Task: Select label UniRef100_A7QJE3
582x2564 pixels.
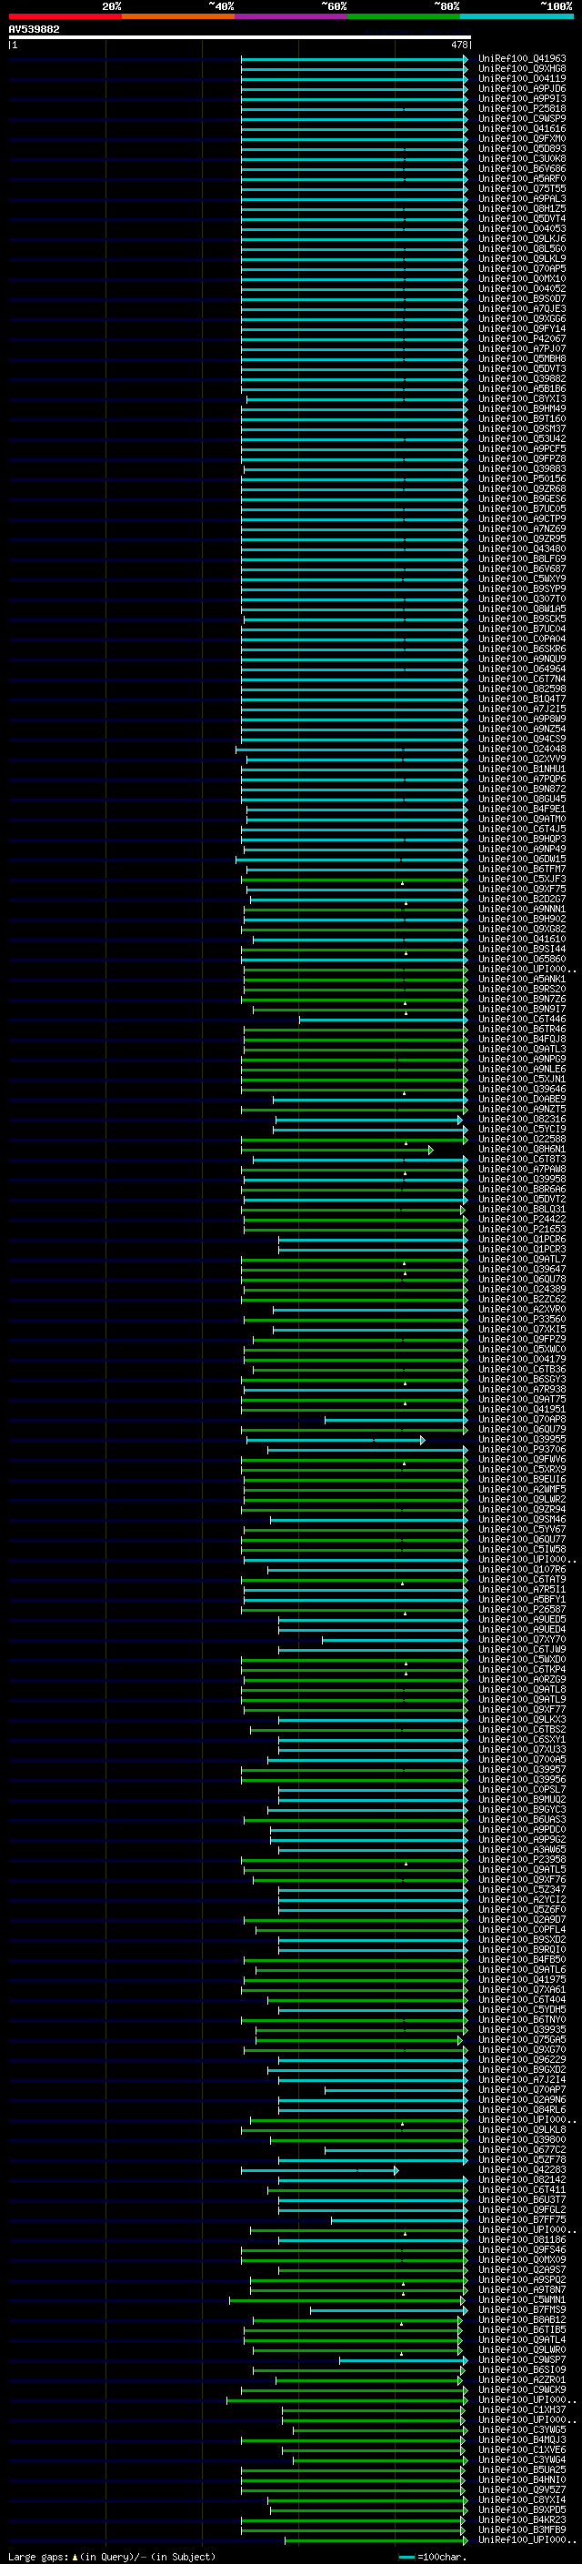Action: point(522,308)
